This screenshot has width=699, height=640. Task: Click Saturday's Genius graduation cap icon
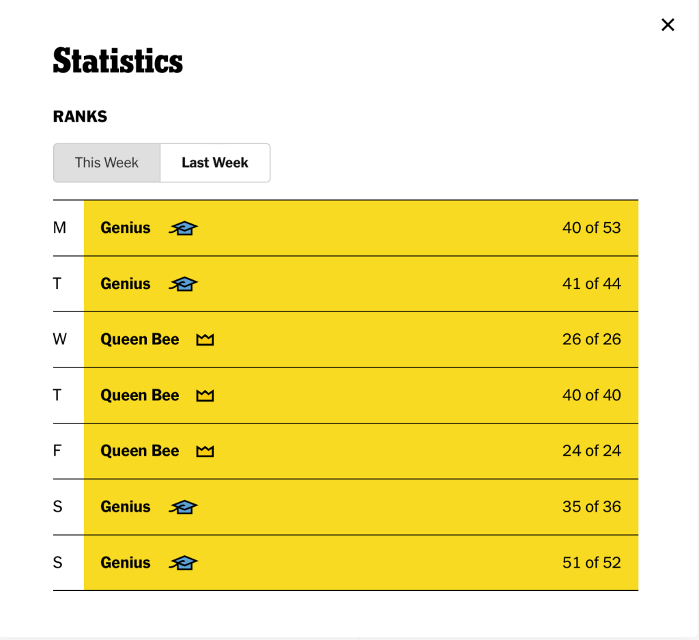click(x=183, y=507)
